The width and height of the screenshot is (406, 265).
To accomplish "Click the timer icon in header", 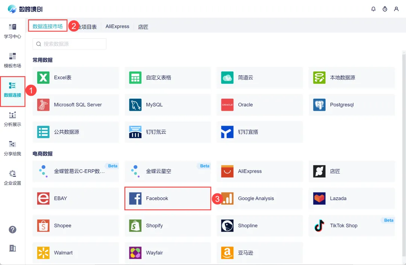I will coord(385,9).
